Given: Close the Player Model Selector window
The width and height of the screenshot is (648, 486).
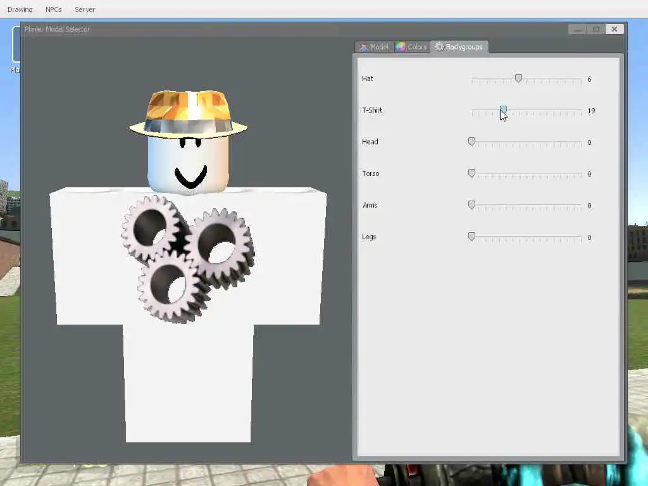Looking at the screenshot, I should click(614, 29).
